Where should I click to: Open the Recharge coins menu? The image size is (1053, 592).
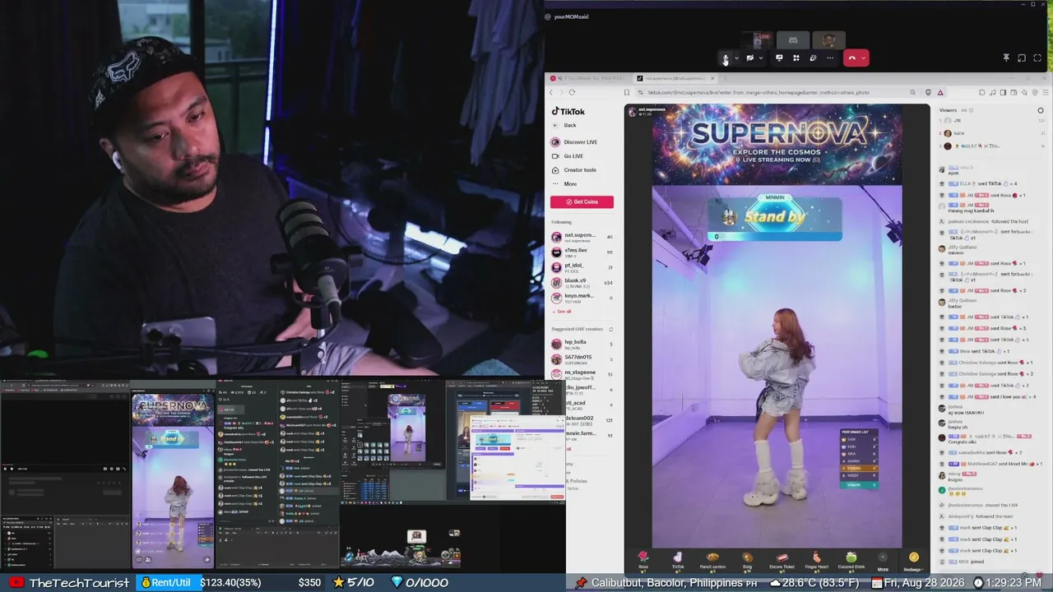point(913,561)
